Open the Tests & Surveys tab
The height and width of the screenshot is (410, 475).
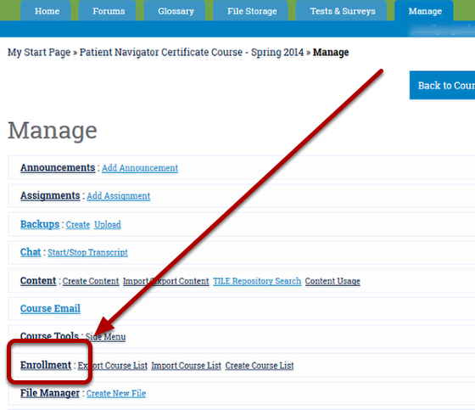pyautogui.click(x=343, y=11)
